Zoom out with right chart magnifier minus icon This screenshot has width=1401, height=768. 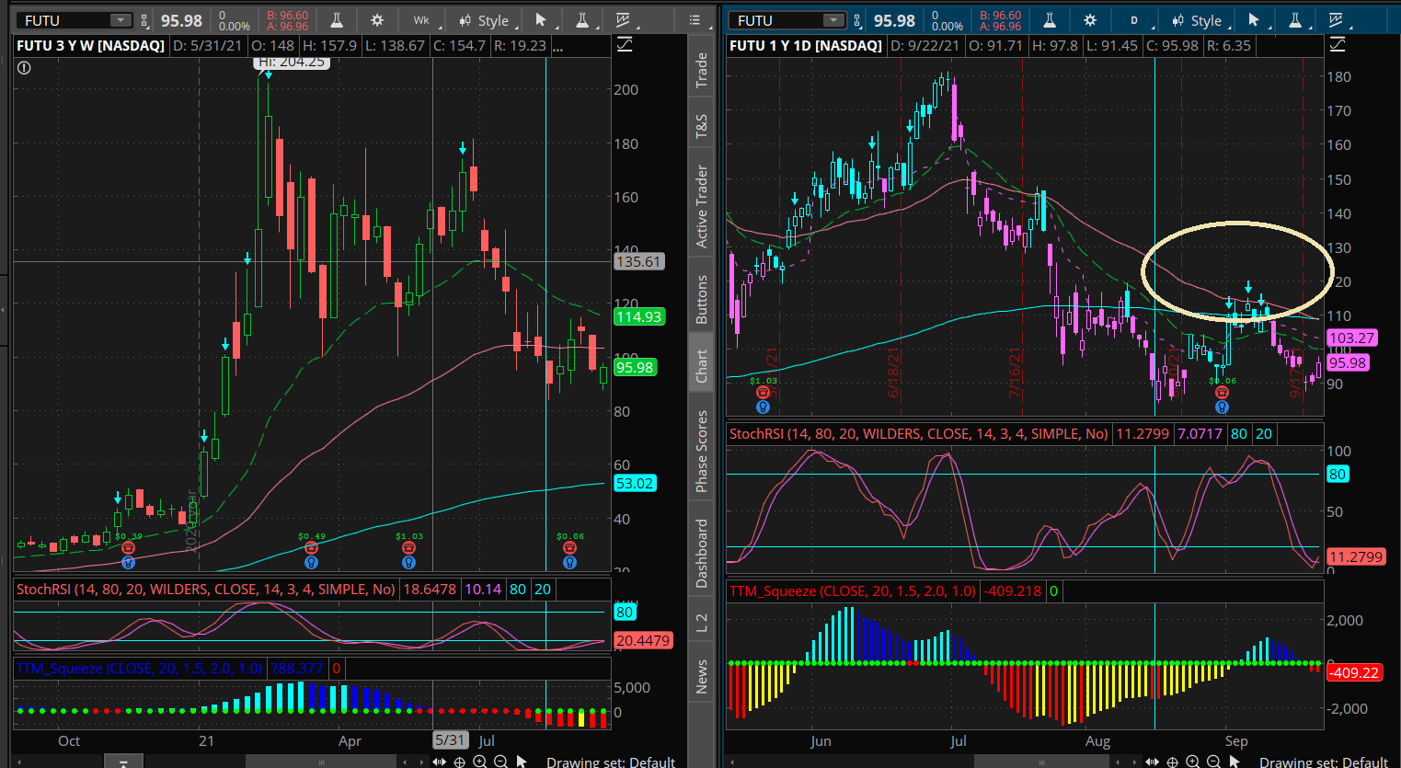click(x=1213, y=762)
